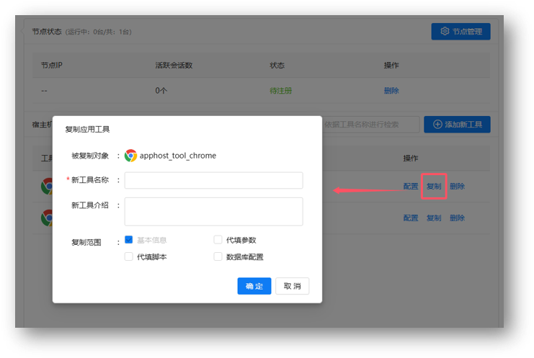
Task: Cancel the dialog with 取消 button
Action: click(292, 286)
